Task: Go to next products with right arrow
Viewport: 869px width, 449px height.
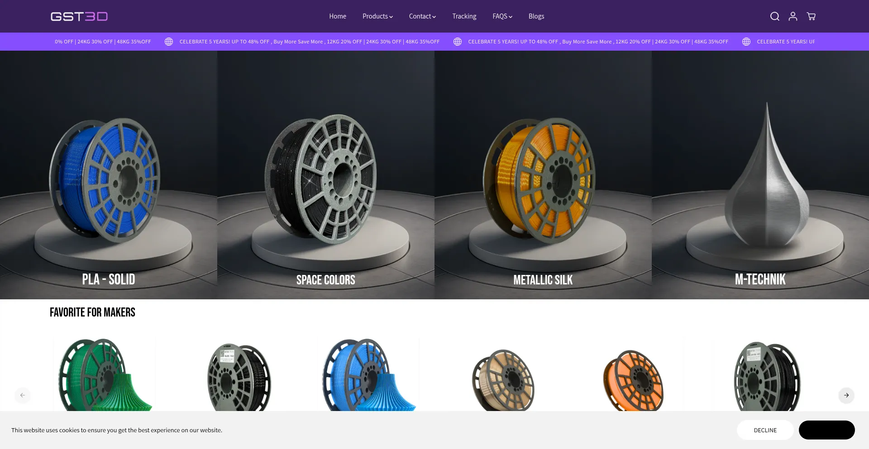Action: click(x=846, y=395)
